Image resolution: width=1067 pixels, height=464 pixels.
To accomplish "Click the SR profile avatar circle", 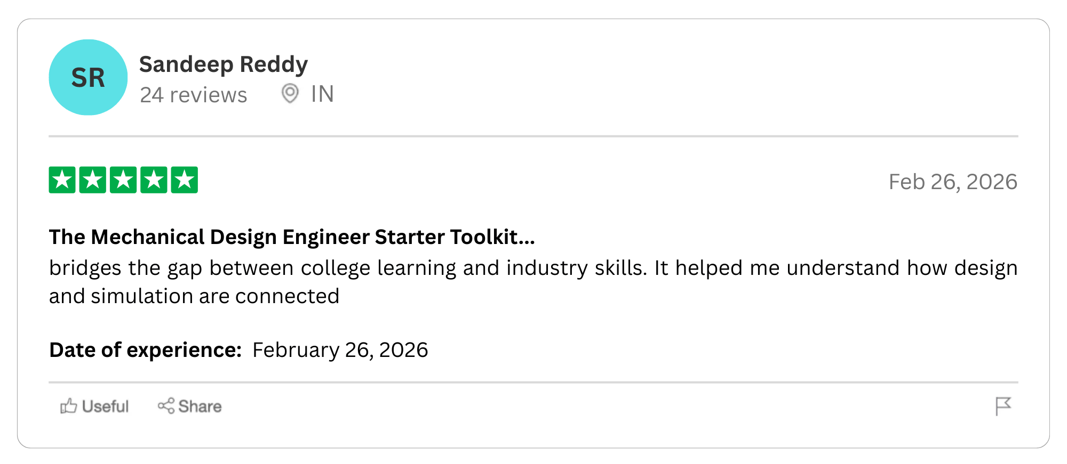I will click(88, 77).
